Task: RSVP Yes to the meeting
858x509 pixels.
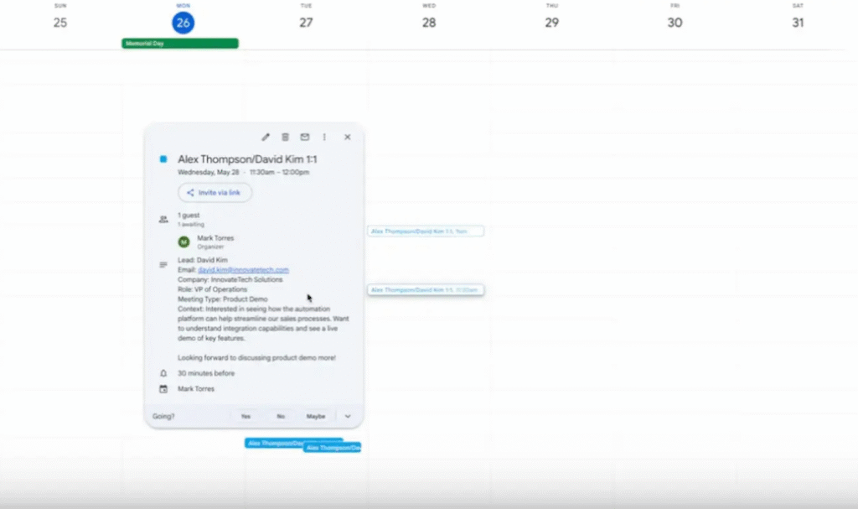Action: [246, 416]
